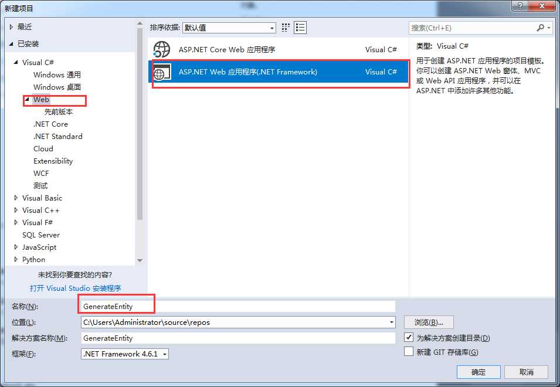This screenshot has height=387, width=560.
Task: Expand the Recent node
Action: [x=11, y=27]
